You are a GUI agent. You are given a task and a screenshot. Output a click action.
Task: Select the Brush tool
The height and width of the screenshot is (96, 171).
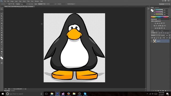tap(2, 26)
